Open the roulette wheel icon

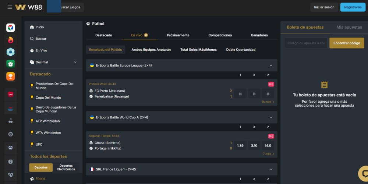(11, 134)
